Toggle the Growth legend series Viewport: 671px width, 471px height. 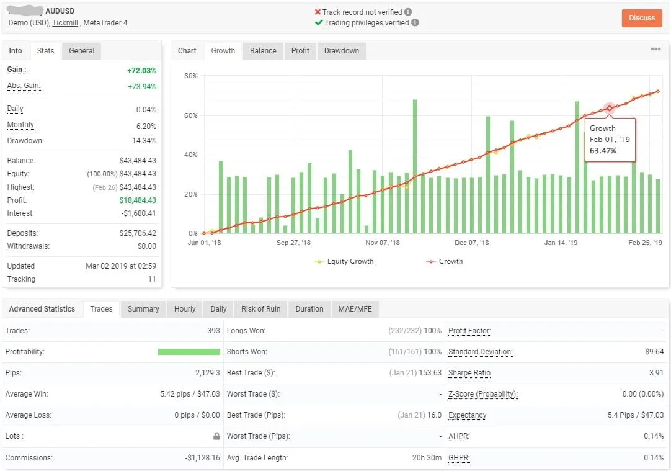445,261
